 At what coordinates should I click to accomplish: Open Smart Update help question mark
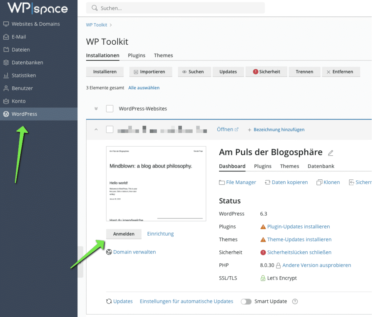click(x=295, y=301)
